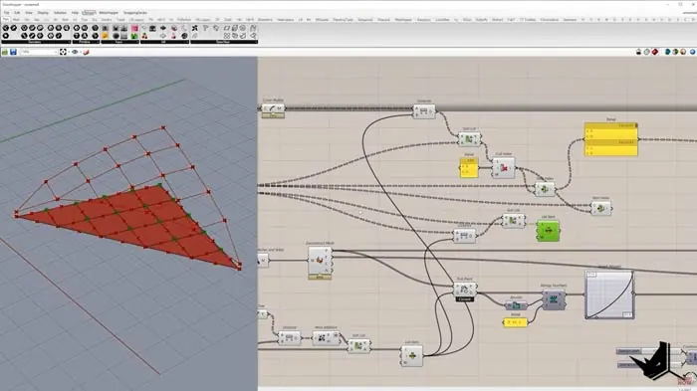697x391 pixels.
Task: Pick the pink icon in the Input ribbon
Action: tap(134, 28)
